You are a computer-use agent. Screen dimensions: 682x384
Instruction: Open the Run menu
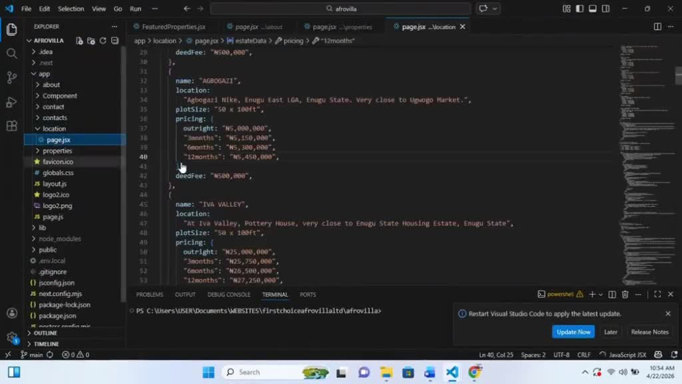click(135, 9)
